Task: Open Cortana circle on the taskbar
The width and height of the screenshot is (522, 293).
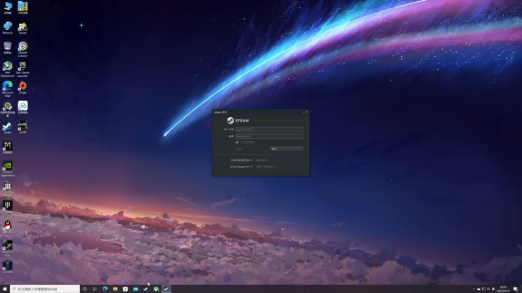Action: 85,289
